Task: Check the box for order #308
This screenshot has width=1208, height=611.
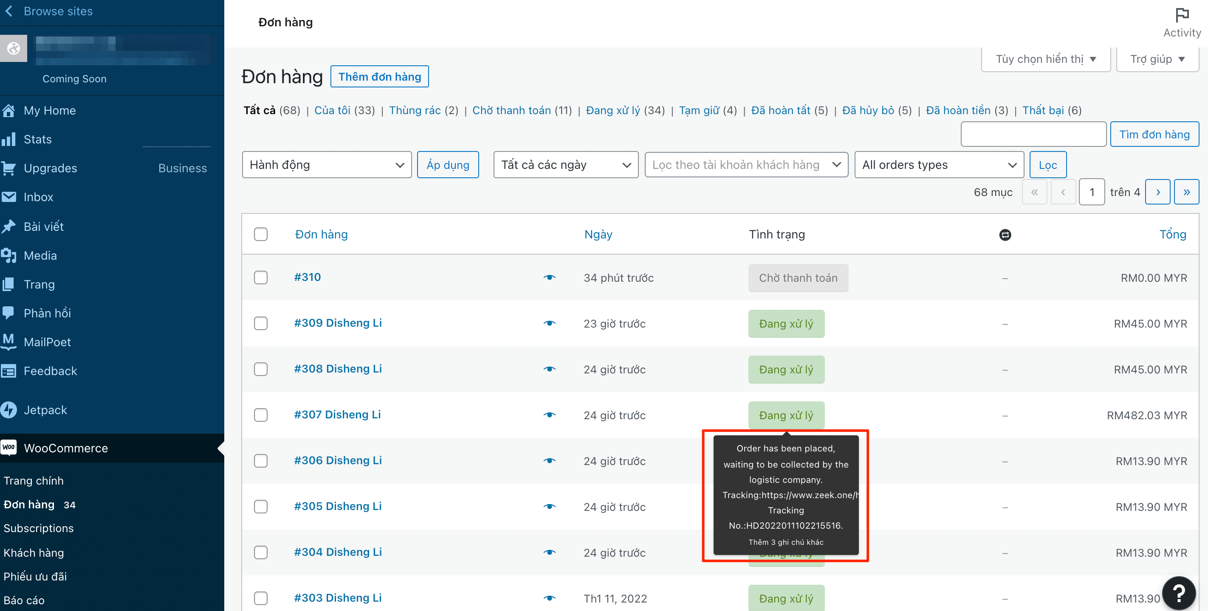Action: 261,369
